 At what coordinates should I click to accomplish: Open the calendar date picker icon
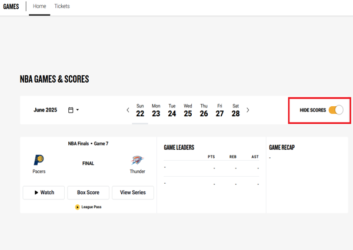point(71,110)
